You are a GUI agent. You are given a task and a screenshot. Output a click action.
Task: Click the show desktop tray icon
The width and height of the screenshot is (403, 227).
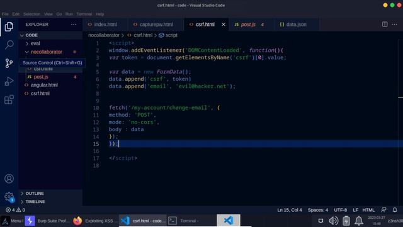pyautogui.click(x=321, y=221)
